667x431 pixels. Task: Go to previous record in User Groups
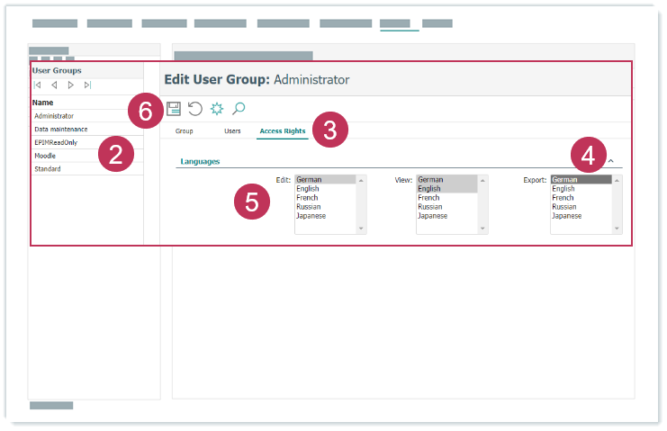[x=54, y=85]
